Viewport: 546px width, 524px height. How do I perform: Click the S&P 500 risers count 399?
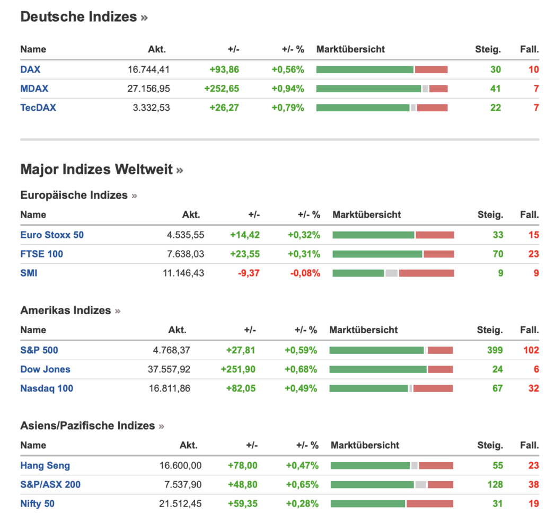click(495, 350)
